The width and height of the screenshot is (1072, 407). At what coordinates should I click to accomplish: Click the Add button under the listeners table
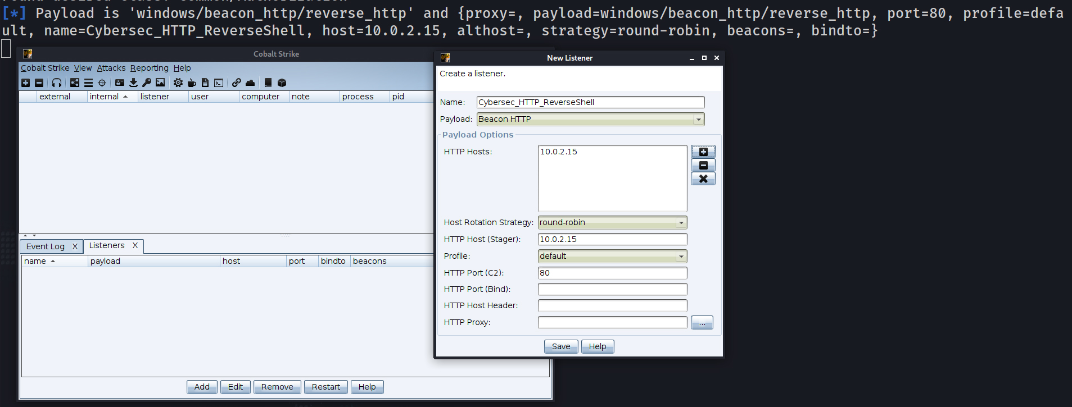pyautogui.click(x=202, y=387)
